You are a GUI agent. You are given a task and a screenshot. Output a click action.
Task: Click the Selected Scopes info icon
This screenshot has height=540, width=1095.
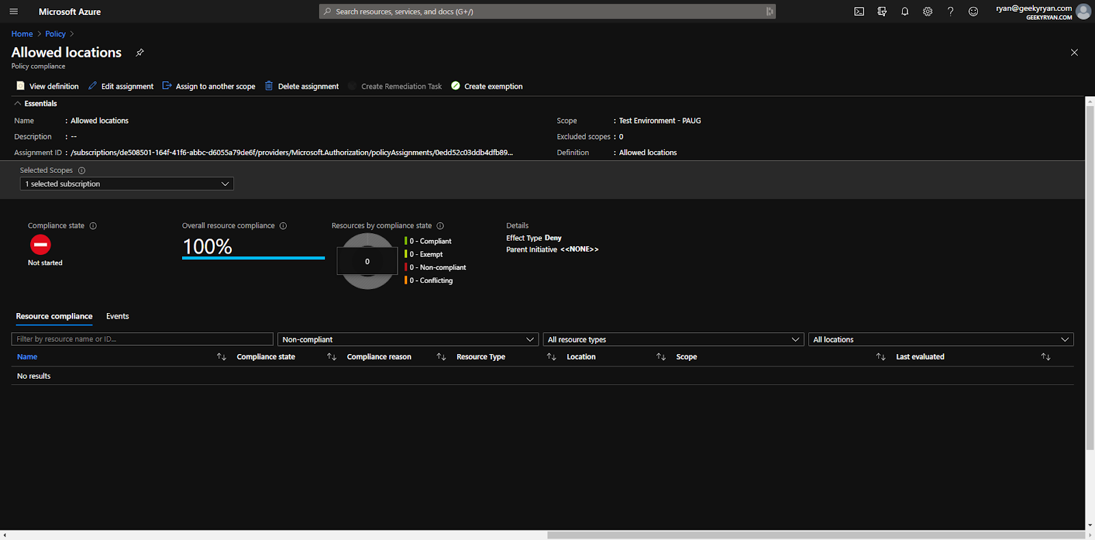point(81,170)
